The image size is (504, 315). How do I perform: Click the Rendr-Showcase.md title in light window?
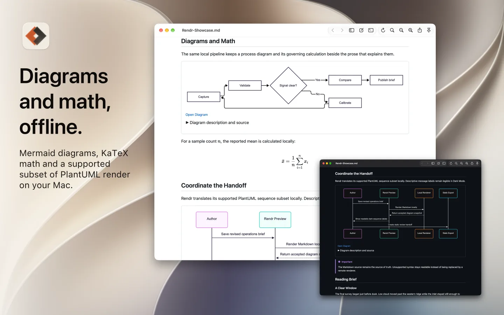[x=201, y=30]
